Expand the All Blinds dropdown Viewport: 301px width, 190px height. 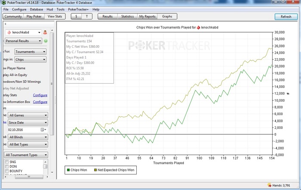coord(28,137)
